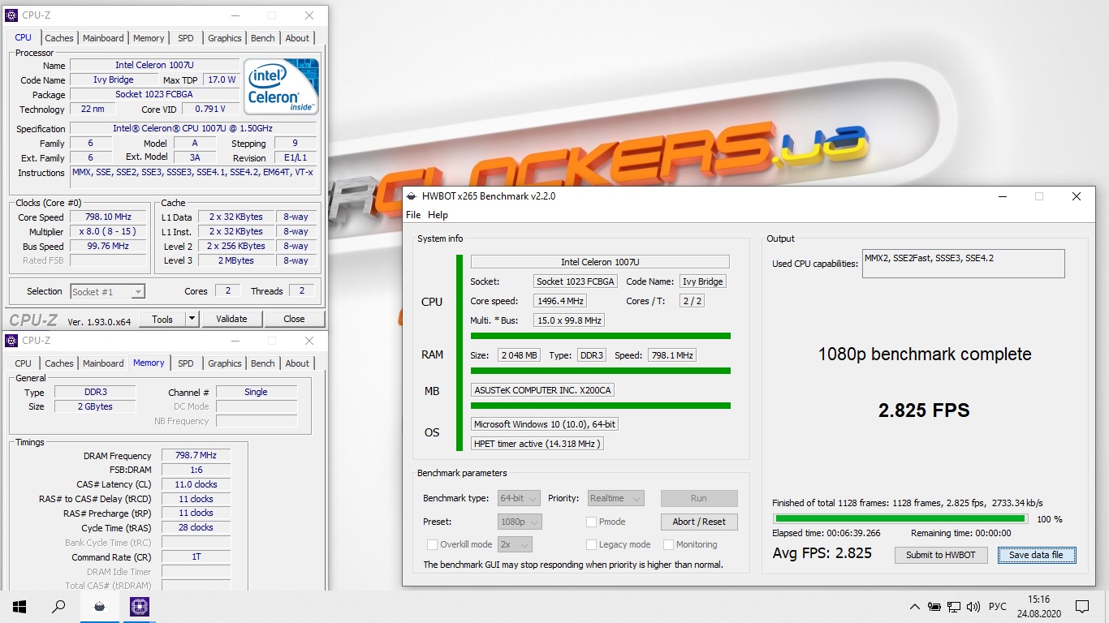Expand the Tools button dropdown arrow
1109x623 pixels.
[x=192, y=319]
